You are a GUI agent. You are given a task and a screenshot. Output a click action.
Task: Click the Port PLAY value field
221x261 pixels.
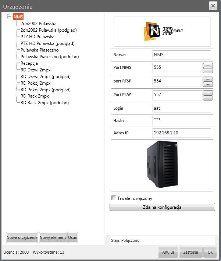(177, 95)
